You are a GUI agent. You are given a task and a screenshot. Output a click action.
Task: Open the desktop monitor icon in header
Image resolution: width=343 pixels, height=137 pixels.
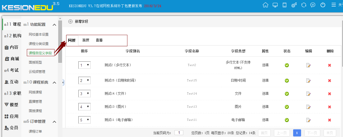point(275,5)
